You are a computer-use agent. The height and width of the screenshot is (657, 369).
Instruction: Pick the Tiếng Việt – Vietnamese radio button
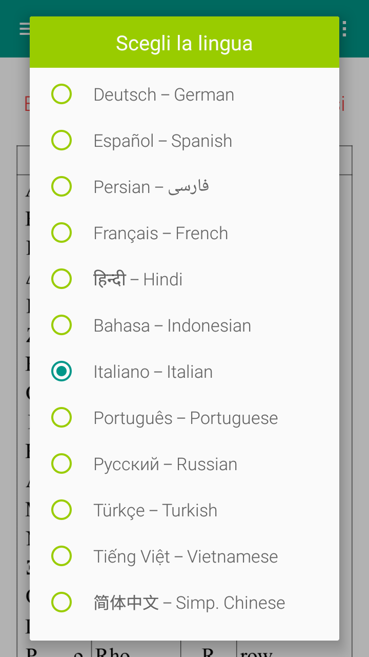click(x=61, y=556)
